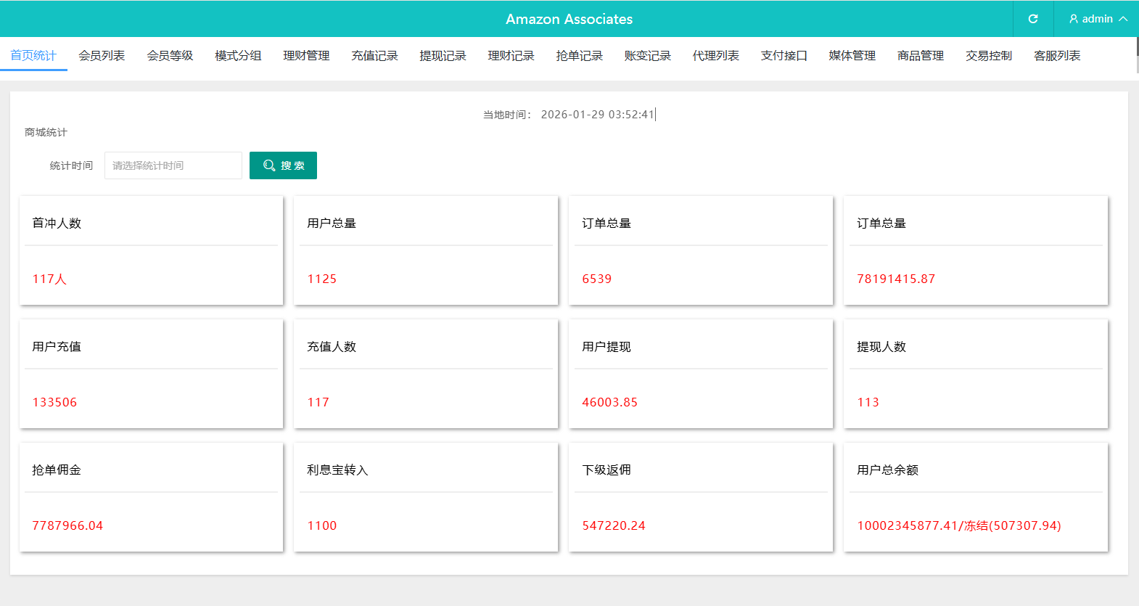Open the 会员等级 tab
1139x606 pixels.
tap(170, 56)
